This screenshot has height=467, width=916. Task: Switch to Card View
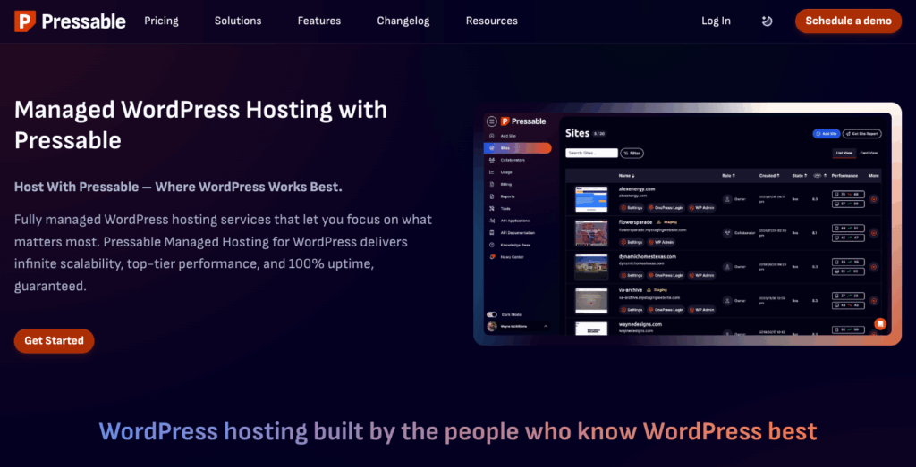point(869,153)
